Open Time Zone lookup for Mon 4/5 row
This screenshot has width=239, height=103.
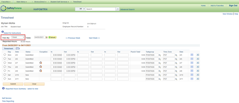coord(176,55)
